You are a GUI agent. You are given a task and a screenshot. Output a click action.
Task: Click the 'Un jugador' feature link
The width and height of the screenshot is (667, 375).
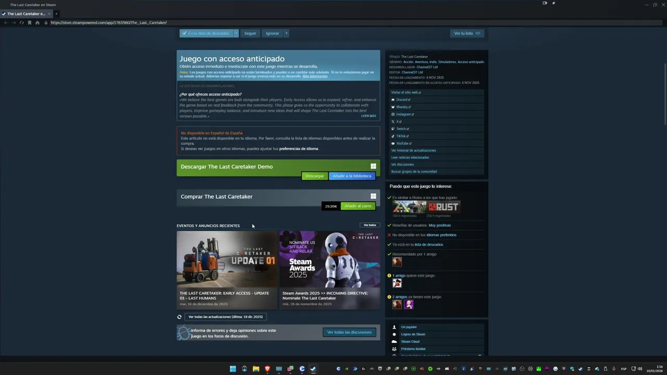(409, 327)
